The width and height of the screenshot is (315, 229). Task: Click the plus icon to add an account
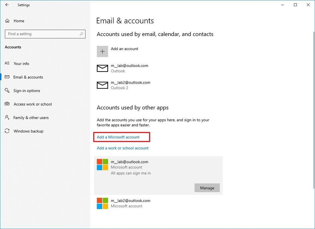(102, 51)
